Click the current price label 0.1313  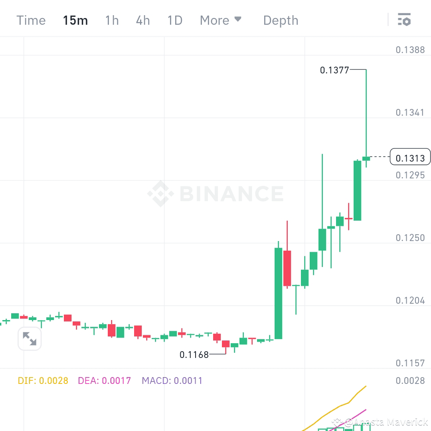[x=410, y=157]
